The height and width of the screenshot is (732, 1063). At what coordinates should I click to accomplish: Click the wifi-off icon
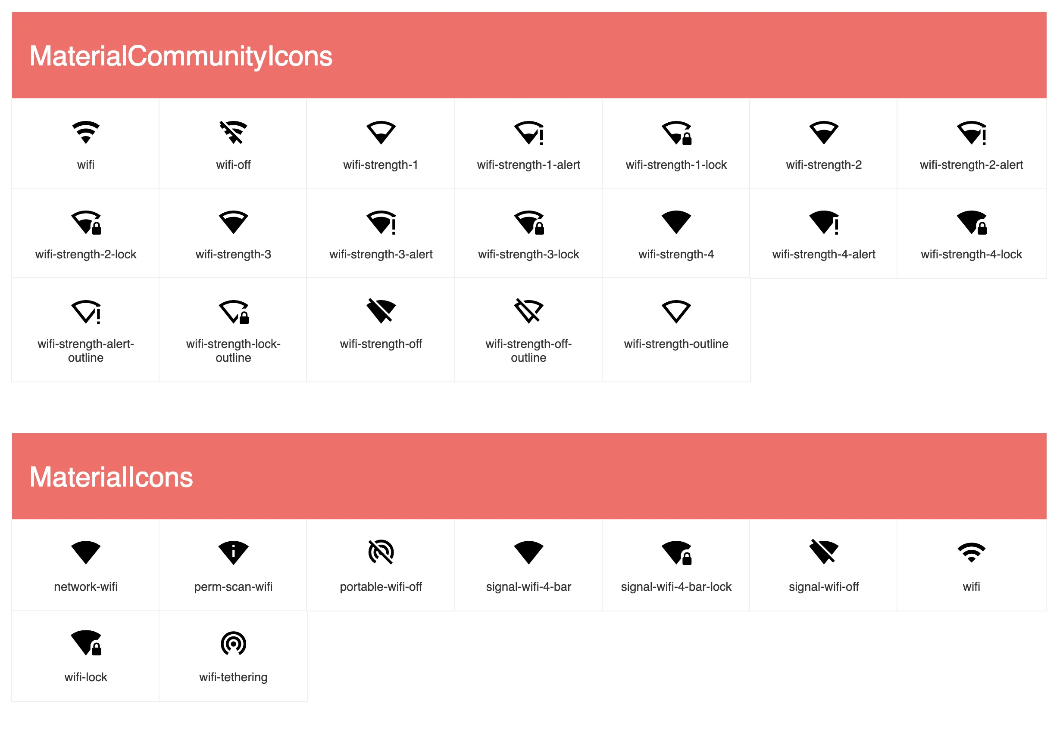(x=233, y=133)
